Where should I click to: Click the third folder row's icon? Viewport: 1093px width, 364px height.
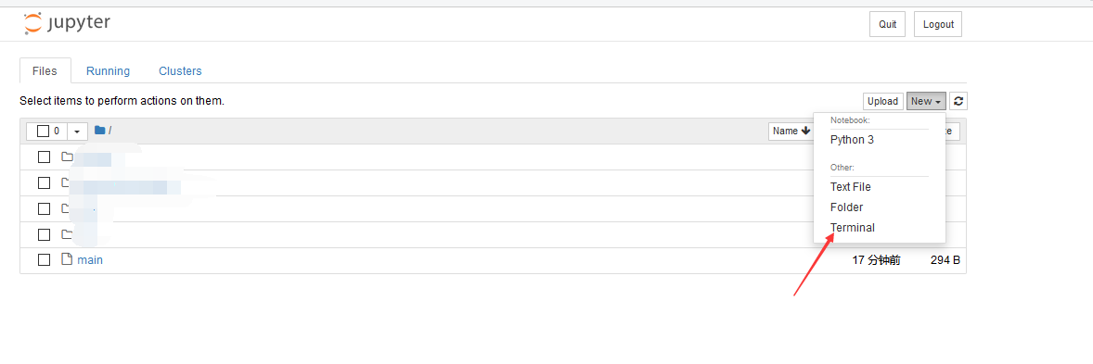(67, 208)
